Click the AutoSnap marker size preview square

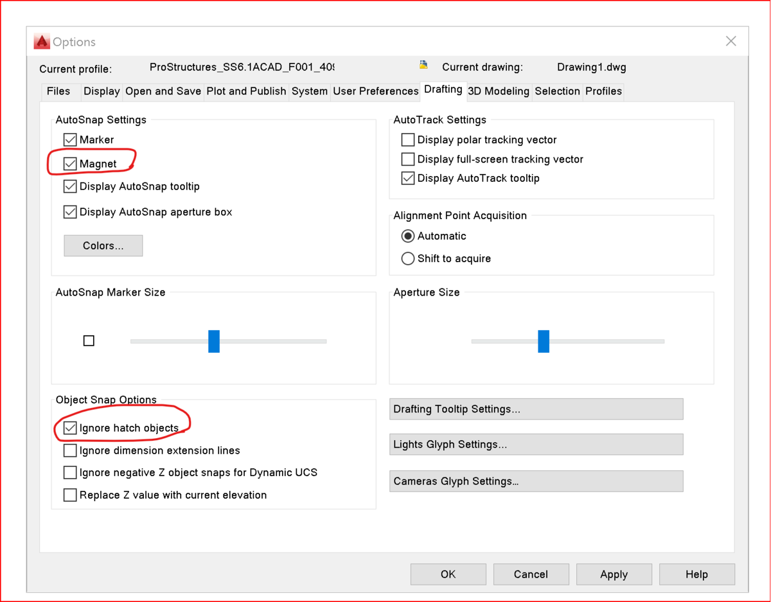point(89,341)
